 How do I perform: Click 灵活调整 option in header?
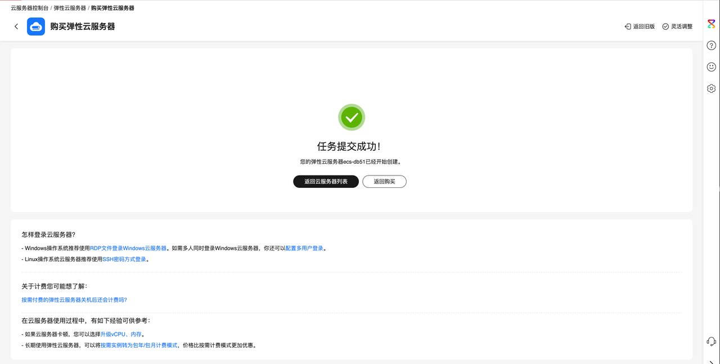coord(677,26)
